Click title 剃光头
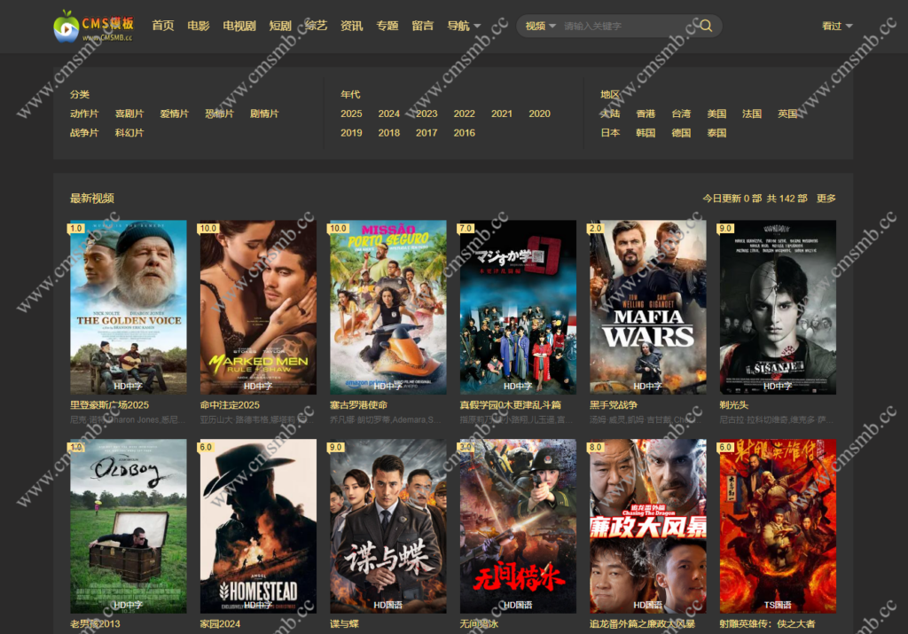908x634 pixels. (x=733, y=405)
